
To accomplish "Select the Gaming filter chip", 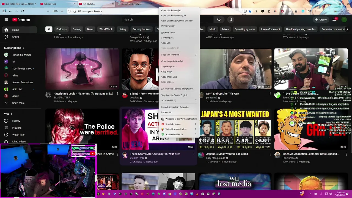I will [x=77, y=29].
